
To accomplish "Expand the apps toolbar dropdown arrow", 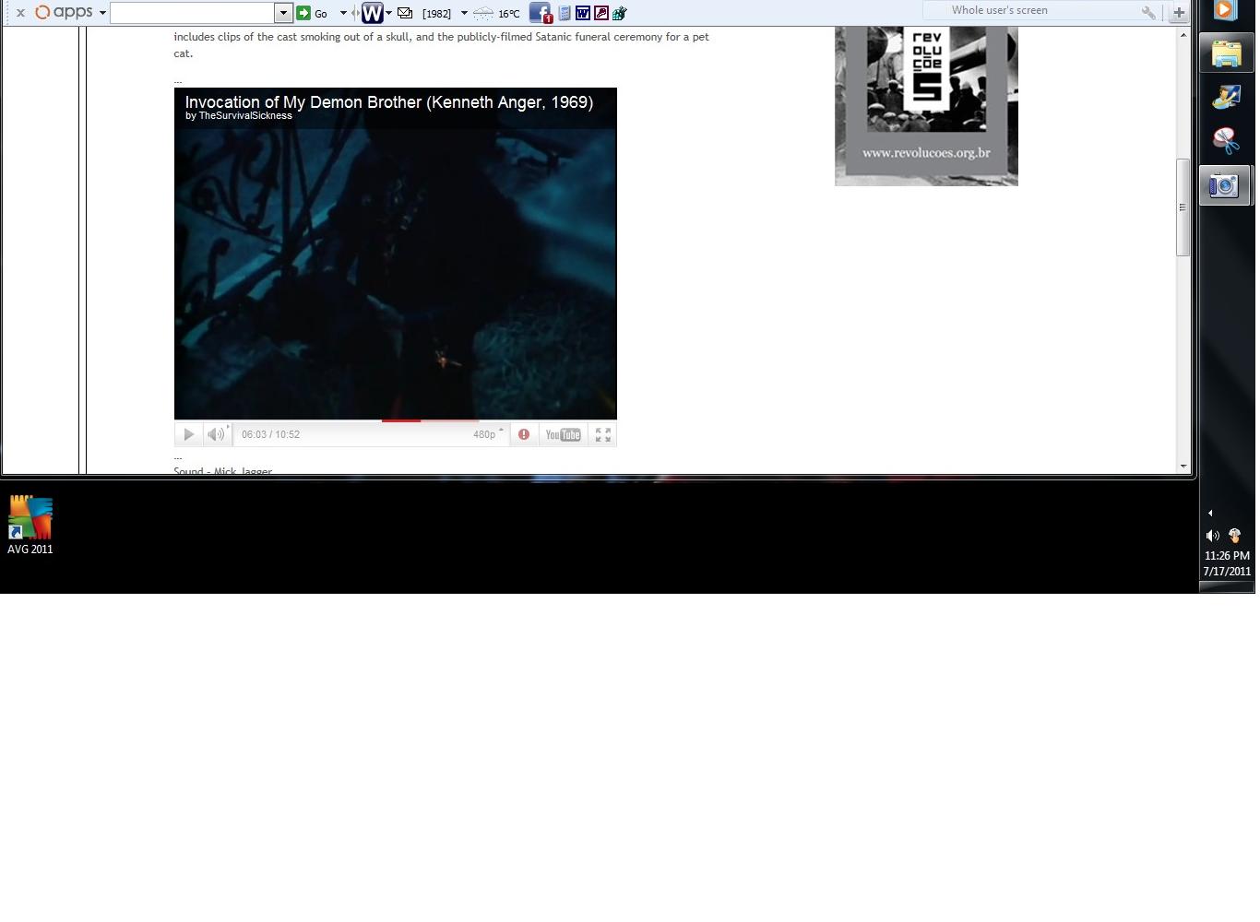I will (x=102, y=13).
